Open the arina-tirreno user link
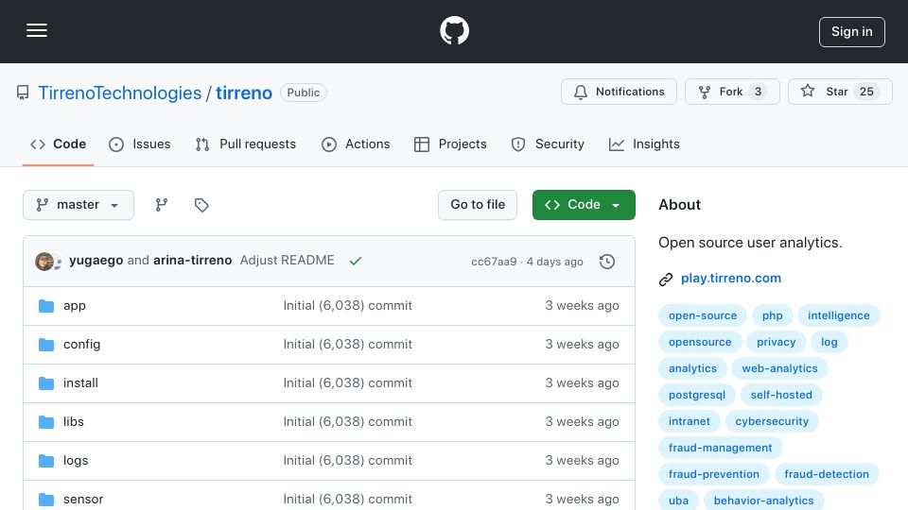 [192, 261]
